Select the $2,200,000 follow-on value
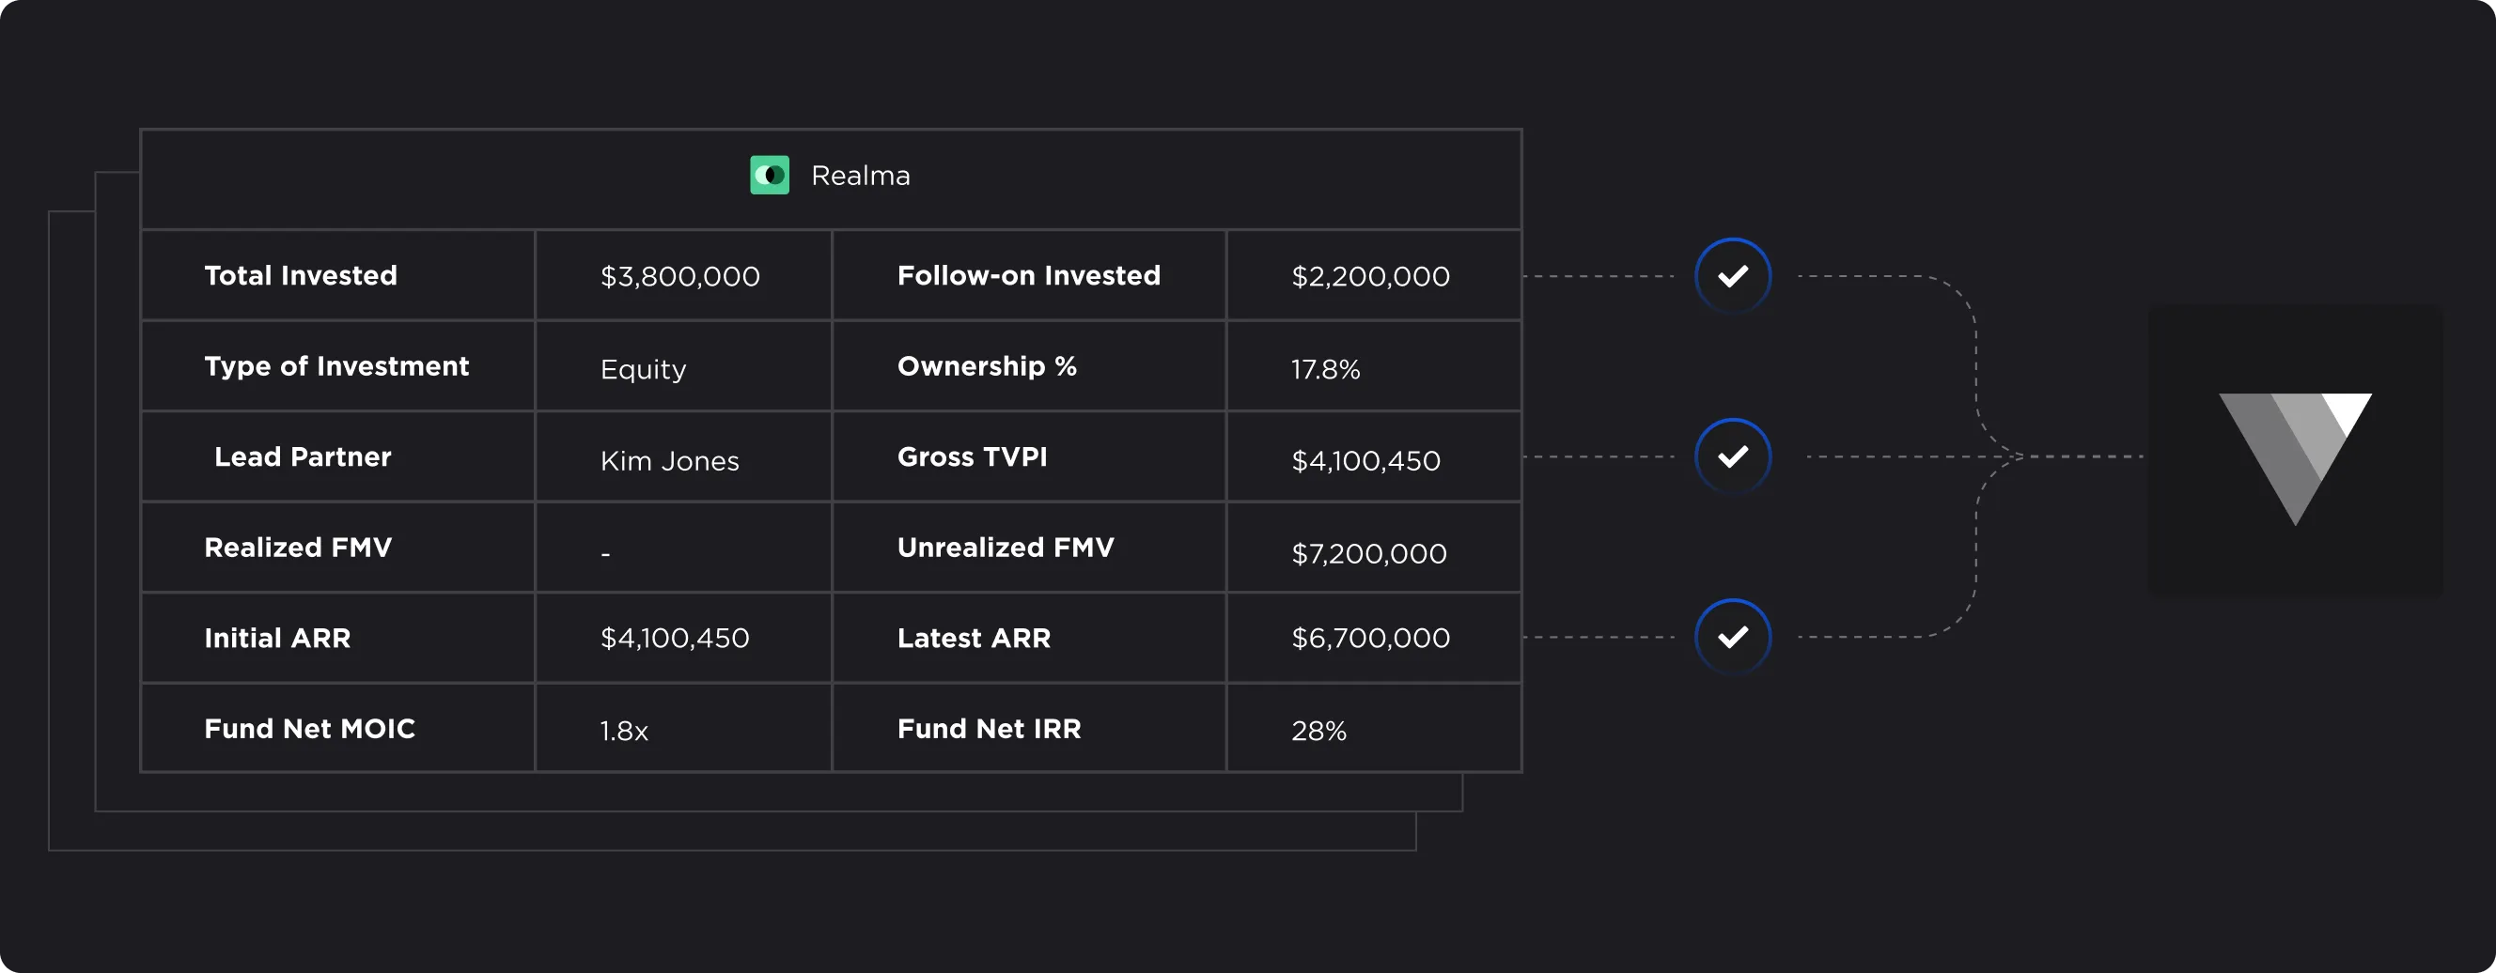The width and height of the screenshot is (2496, 973). (x=1370, y=277)
